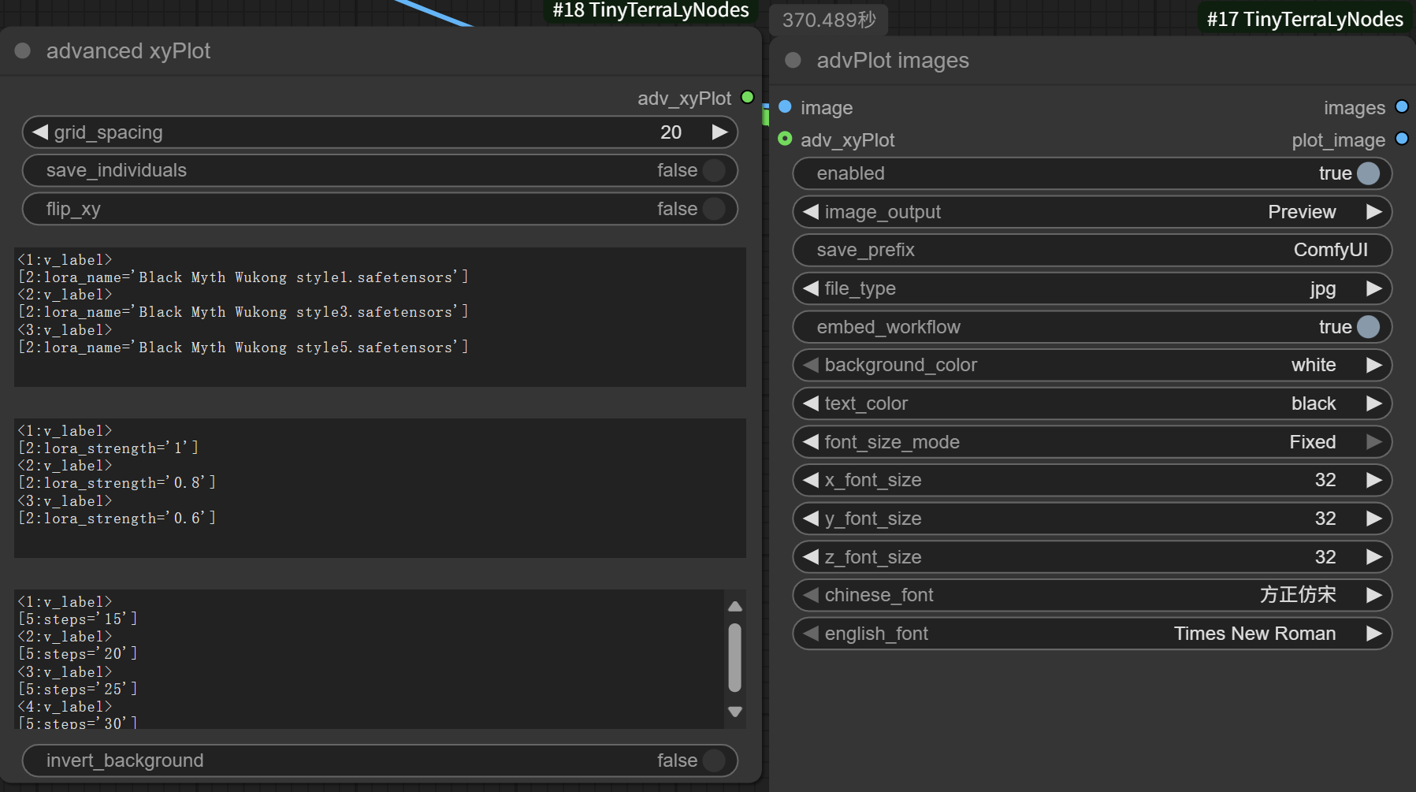This screenshot has width=1416, height=792.
Task: Click the z_font_size value 32
Action: (x=1325, y=557)
